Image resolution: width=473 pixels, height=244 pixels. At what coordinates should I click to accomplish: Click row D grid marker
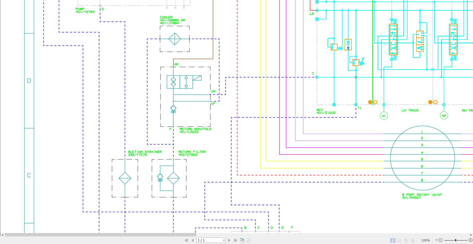(29, 81)
